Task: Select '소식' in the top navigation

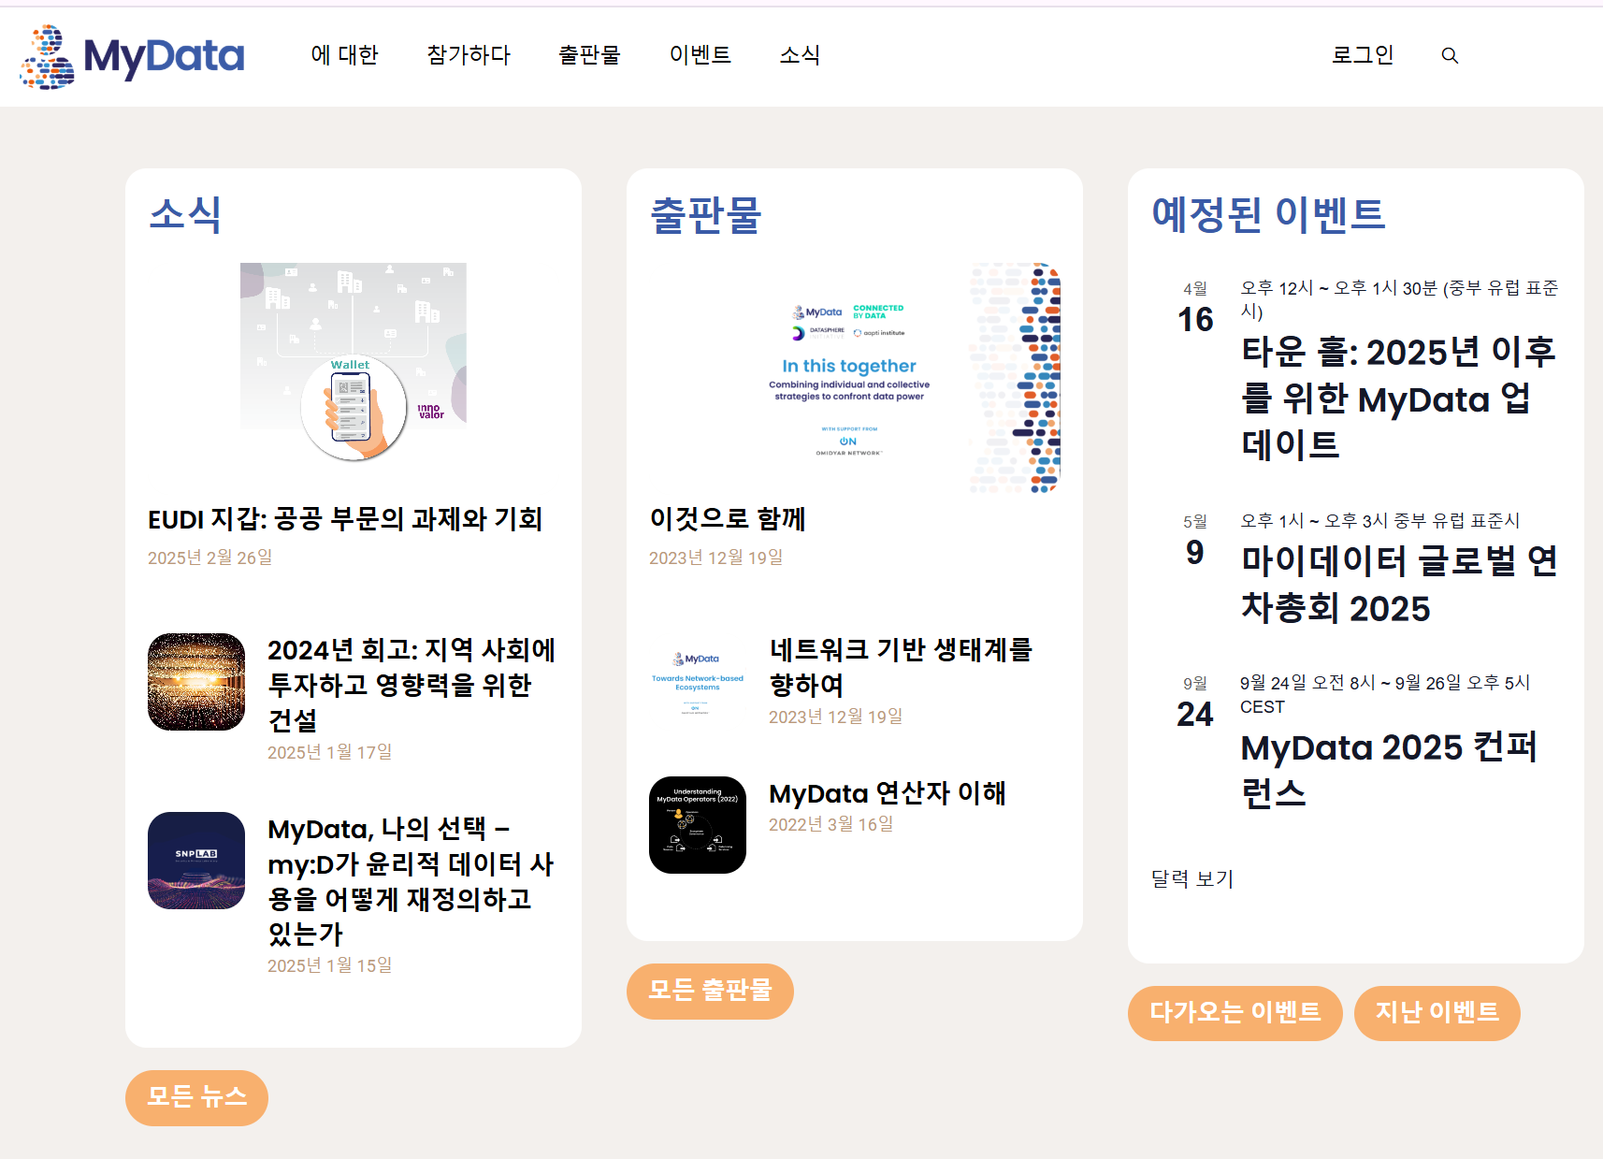Action: coord(800,55)
